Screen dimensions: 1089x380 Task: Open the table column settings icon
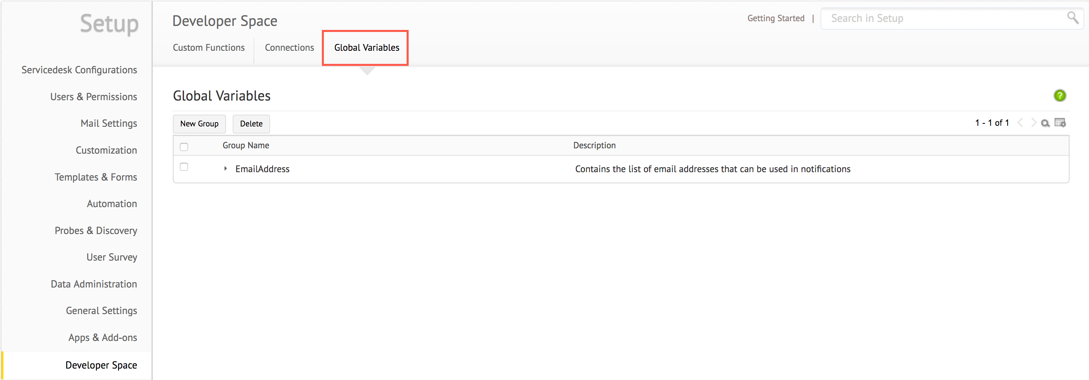(x=1060, y=123)
